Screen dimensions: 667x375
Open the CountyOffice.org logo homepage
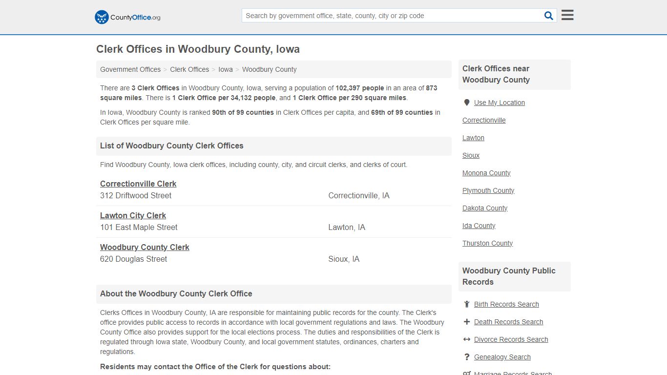tap(127, 17)
